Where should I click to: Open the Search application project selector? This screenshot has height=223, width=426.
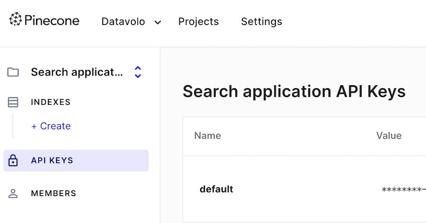(77, 72)
